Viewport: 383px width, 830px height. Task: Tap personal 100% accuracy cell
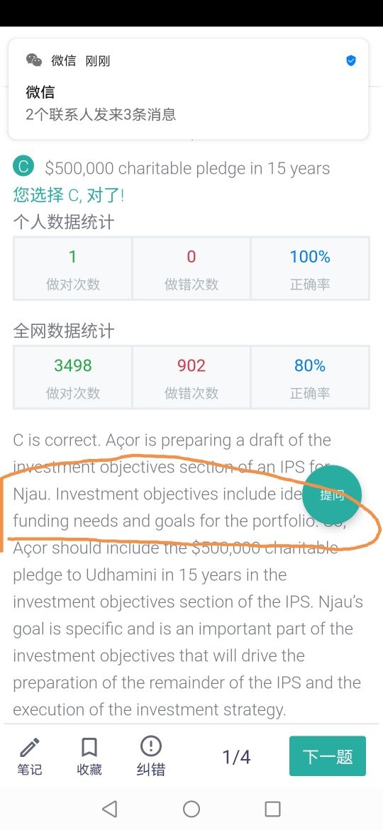(x=310, y=269)
